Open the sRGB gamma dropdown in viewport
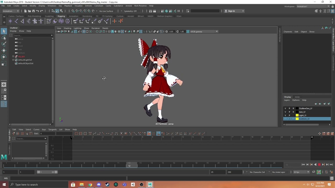The width and height of the screenshot is (335, 188). tap(216, 31)
